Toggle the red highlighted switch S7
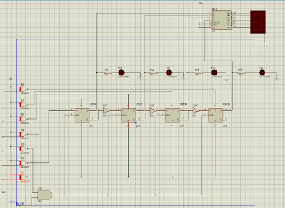285x208 pixels. coord(23,177)
